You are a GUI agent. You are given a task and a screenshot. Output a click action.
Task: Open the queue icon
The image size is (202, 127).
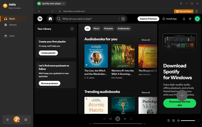(168, 120)
